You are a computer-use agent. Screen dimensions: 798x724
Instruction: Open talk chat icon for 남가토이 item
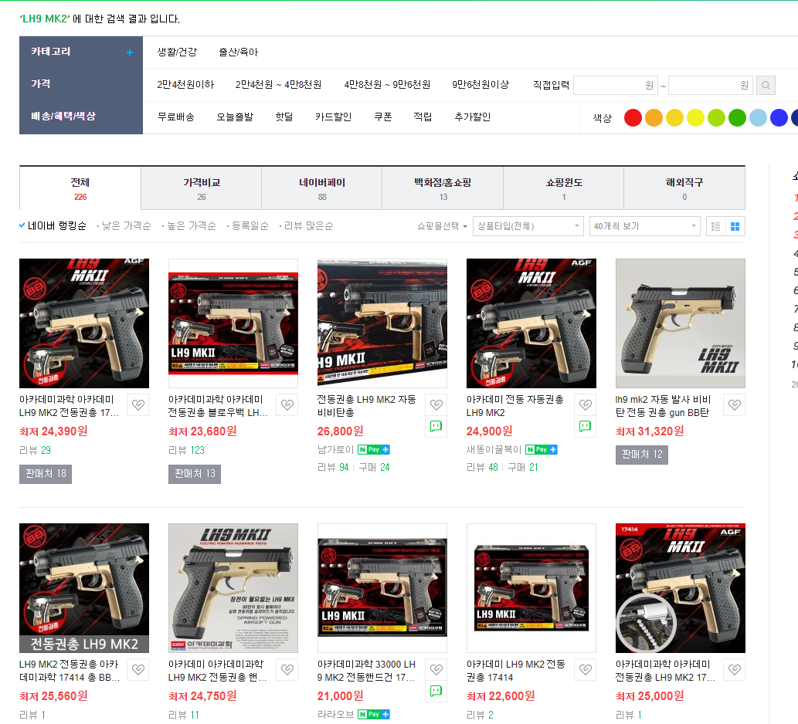point(436,426)
